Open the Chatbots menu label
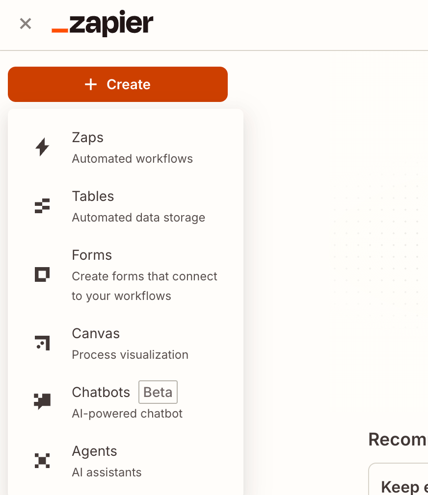 (x=101, y=392)
